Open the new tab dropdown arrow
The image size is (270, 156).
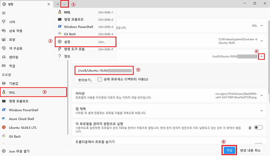[64, 4]
